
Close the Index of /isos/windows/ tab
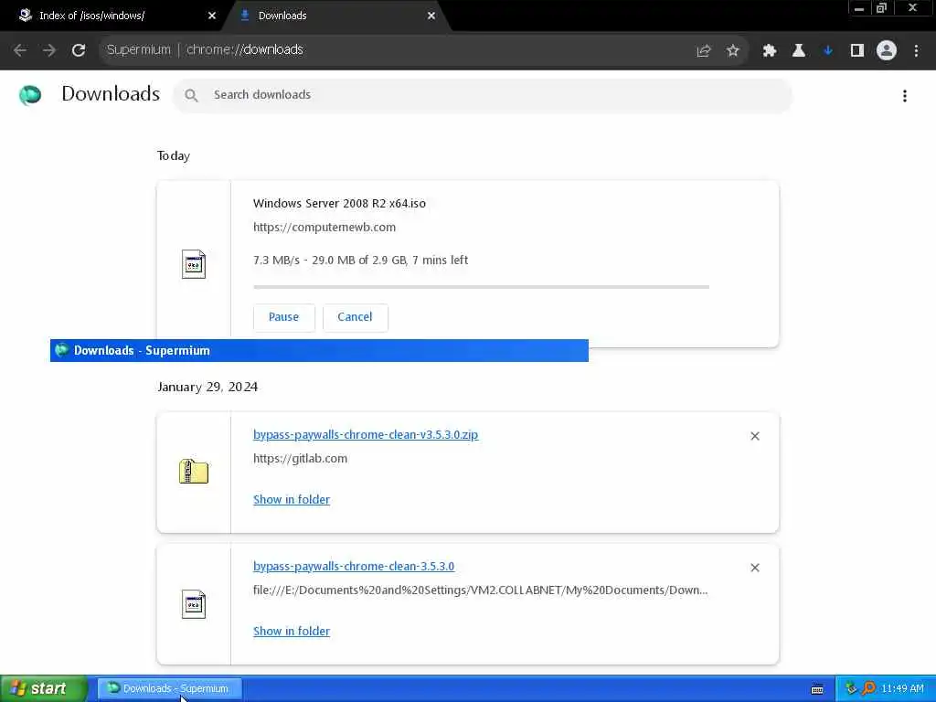tap(212, 16)
